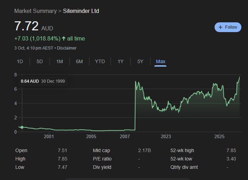Open the Disclaimer link
Viewport: 248px width, 180px height.
(67, 48)
